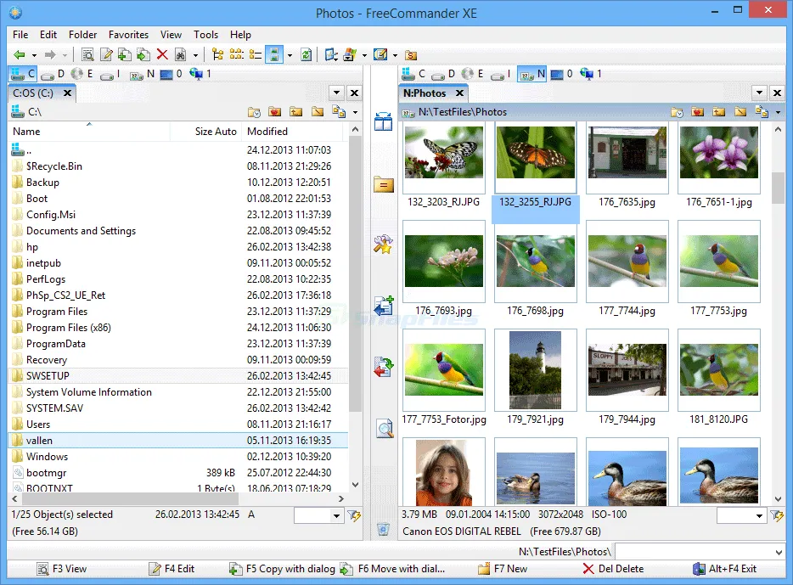Select CD drive E in the left drive bar
The width and height of the screenshot is (793, 585).
pyautogui.click(x=82, y=75)
